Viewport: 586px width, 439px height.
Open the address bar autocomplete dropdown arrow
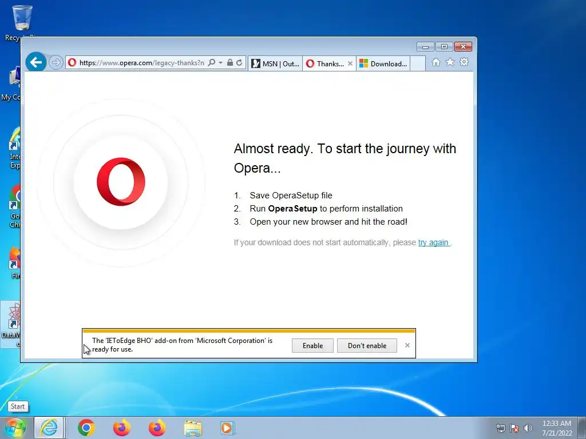tap(220, 62)
